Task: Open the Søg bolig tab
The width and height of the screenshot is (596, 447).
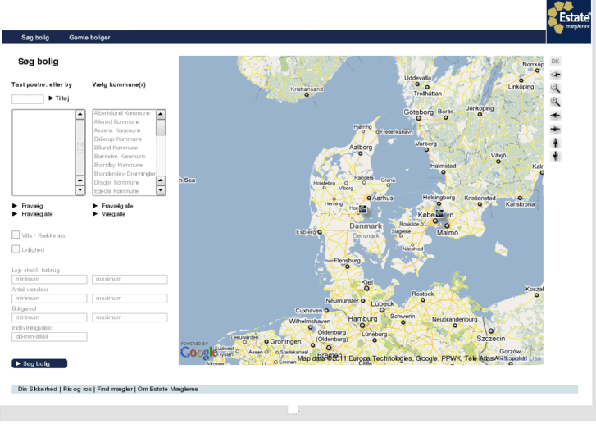Action: 35,38
